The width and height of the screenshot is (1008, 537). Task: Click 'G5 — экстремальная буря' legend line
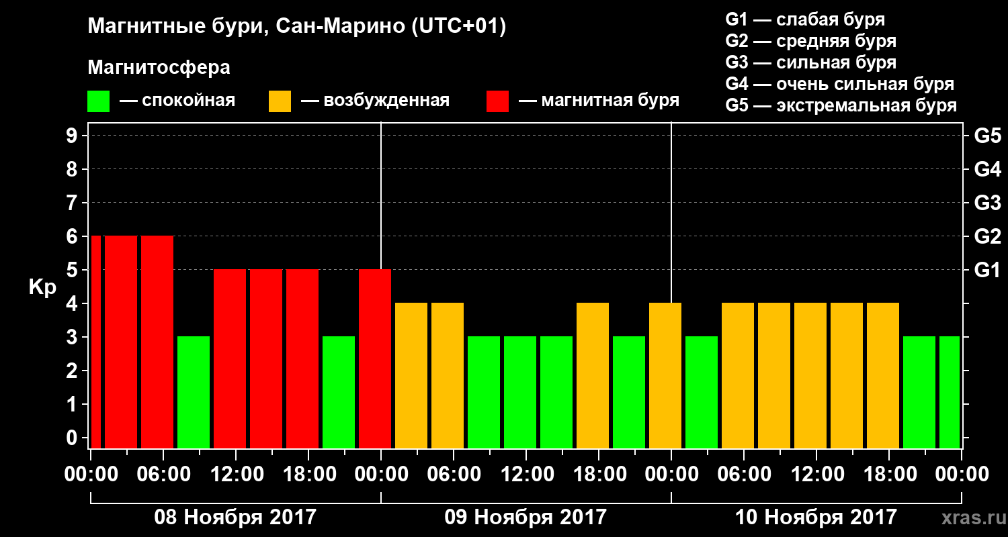click(841, 105)
